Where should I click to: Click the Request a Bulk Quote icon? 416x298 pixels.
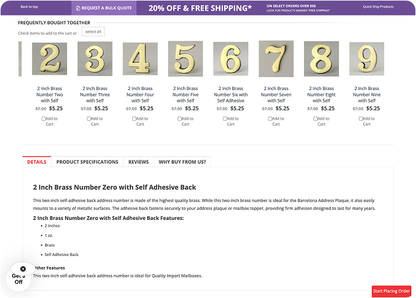point(78,8)
